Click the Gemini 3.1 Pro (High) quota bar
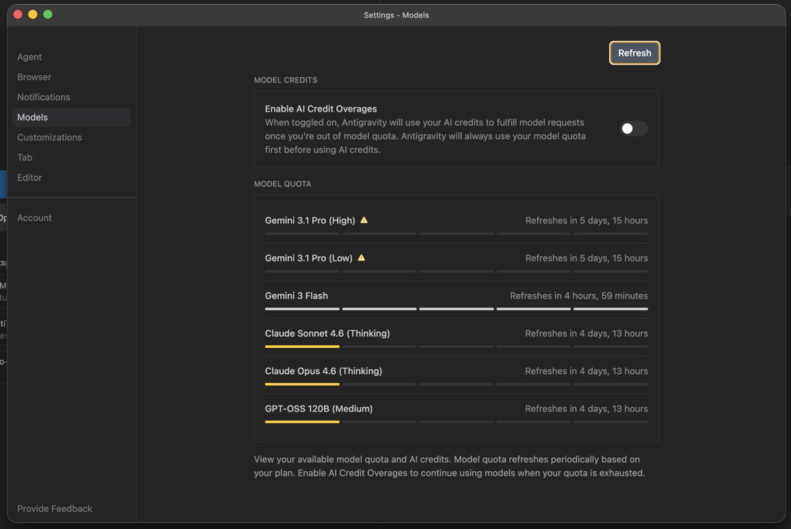Image resolution: width=791 pixels, height=529 pixels. click(x=456, y=233)
